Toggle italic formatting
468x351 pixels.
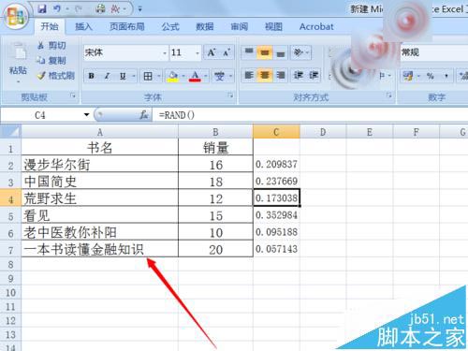coord(107,76)
